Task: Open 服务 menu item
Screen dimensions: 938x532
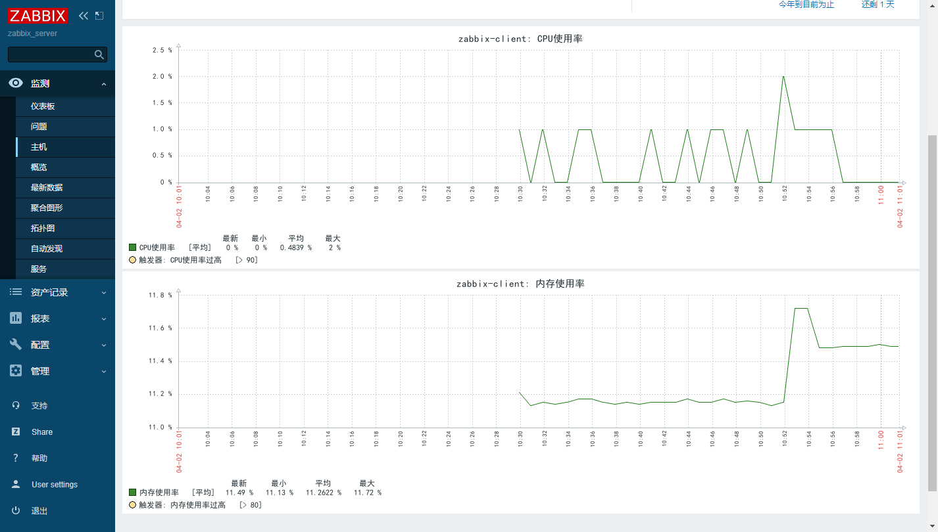Action: tap(65, 269)
